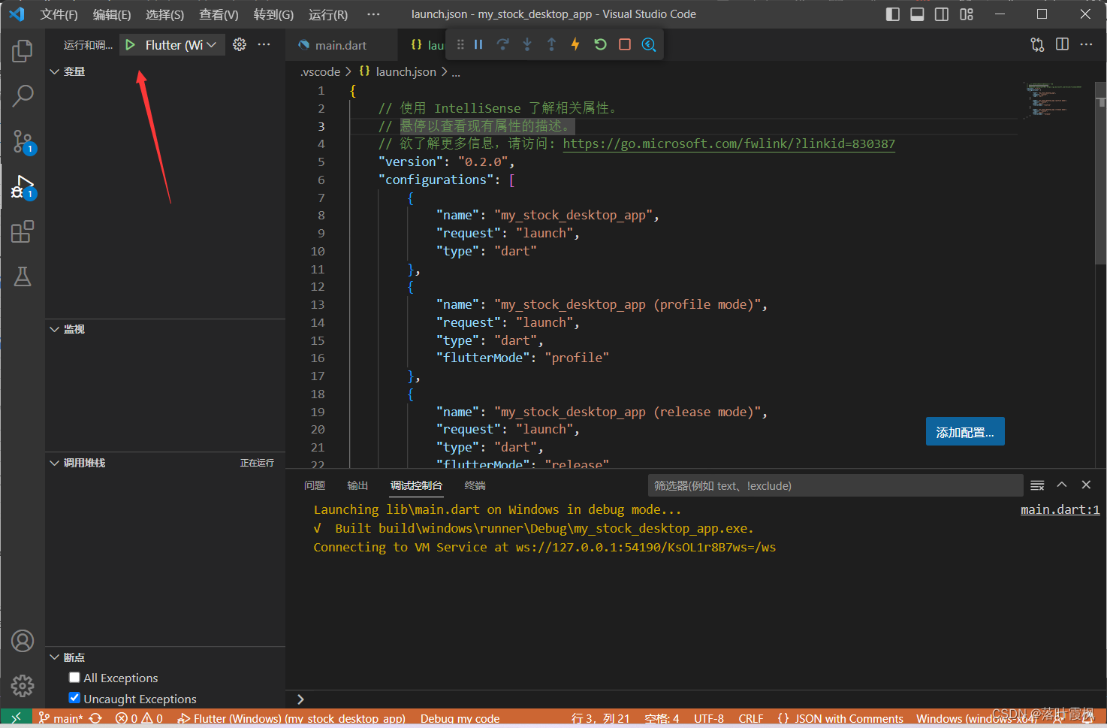
Task: Enable the All Exceptions breakpoint checkbox
Action: pyautogui.click(x=74, y=678)
